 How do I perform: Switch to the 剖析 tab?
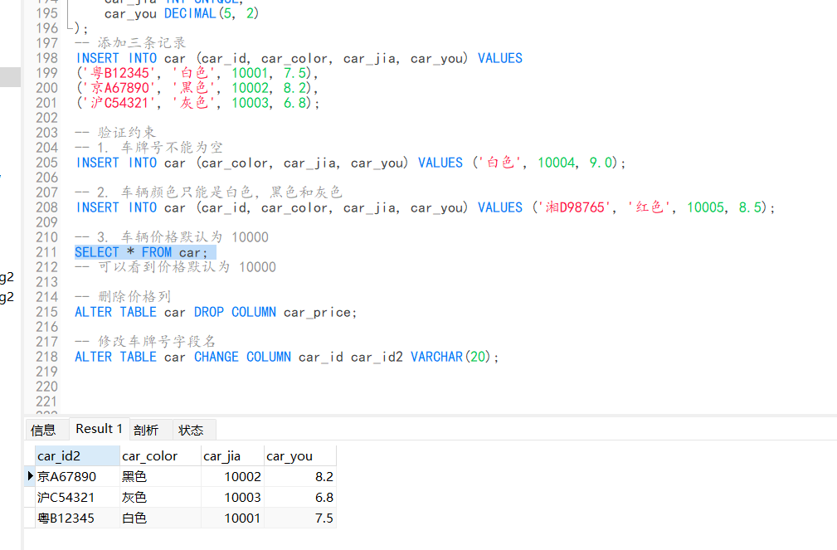[146, 430]
